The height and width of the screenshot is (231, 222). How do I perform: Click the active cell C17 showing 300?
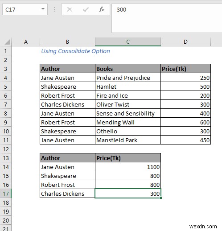coord(128,194)
